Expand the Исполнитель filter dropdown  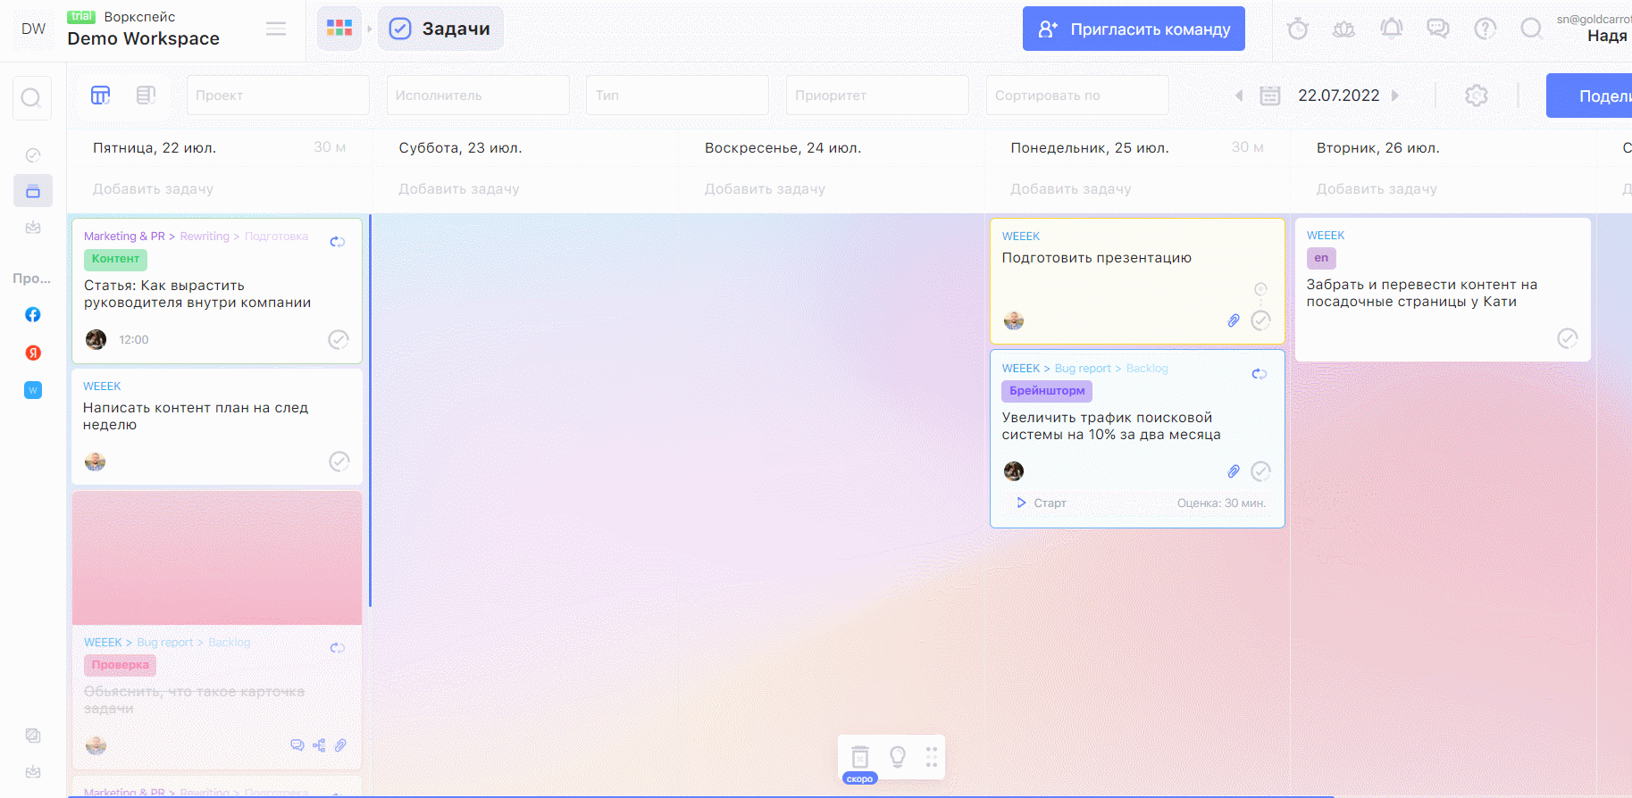tap(478, 96)
